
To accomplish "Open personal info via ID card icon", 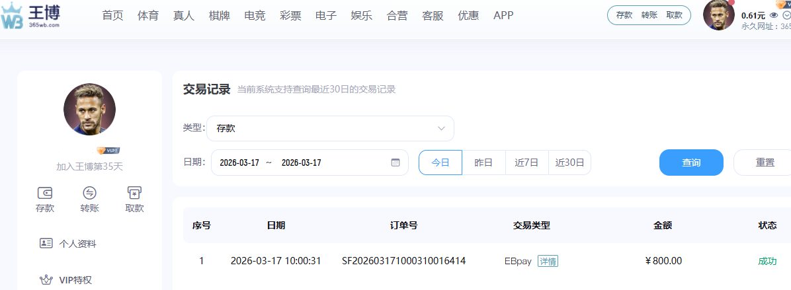I will (46, 243).
